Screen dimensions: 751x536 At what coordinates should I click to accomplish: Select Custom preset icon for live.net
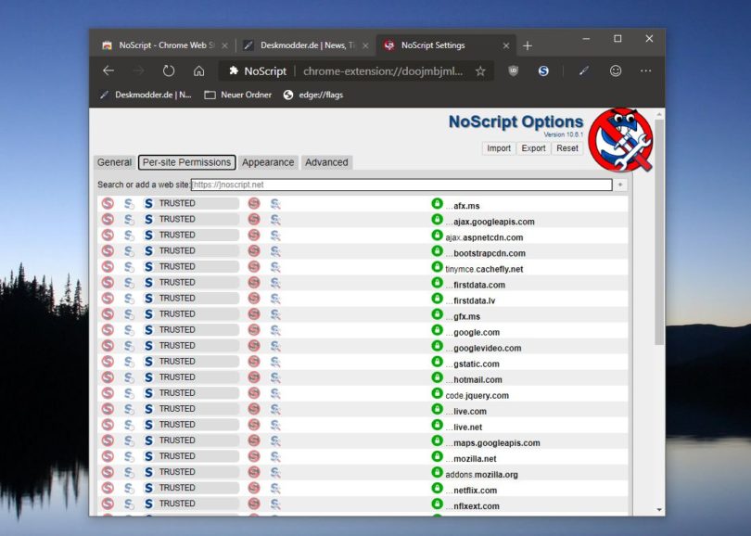tap(275, 425)
